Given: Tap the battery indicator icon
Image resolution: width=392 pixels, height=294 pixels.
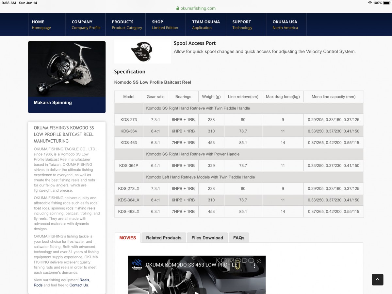Looking at the screenshot, I should (386, 3).
